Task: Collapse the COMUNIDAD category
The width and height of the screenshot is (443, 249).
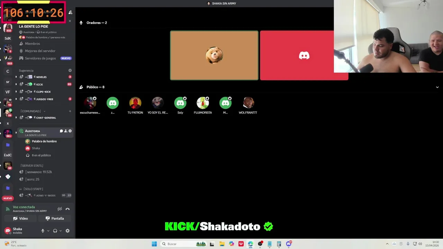Action: [33, 111]
